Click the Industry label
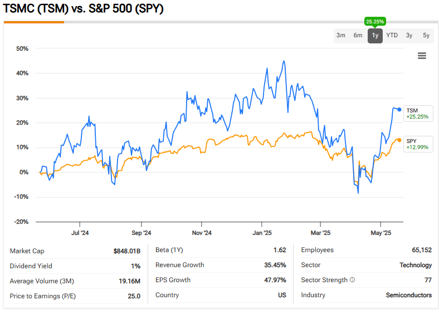 coord(313,295)
